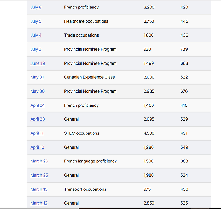221x209 pixels.
Task: Click 'Provincial Nominee Program' in June 19 row
Action: [x=90, y=63]
